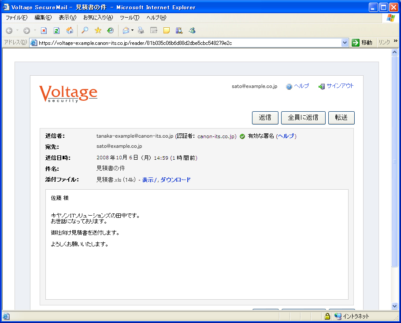Click the green valid signature checkmark
Image resolution: width=401 pixels, height=323 pixels.
(x=242, y=136)
